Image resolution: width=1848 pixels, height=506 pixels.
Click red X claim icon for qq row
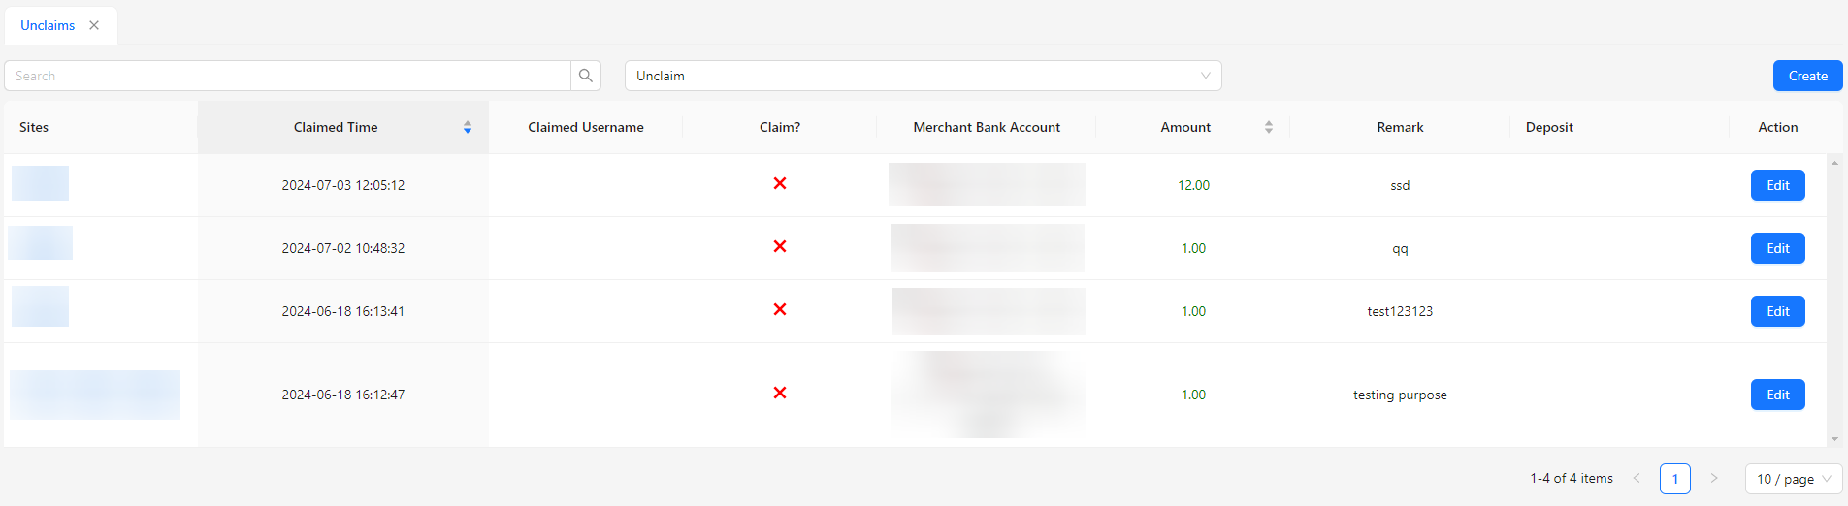(779, 246)
